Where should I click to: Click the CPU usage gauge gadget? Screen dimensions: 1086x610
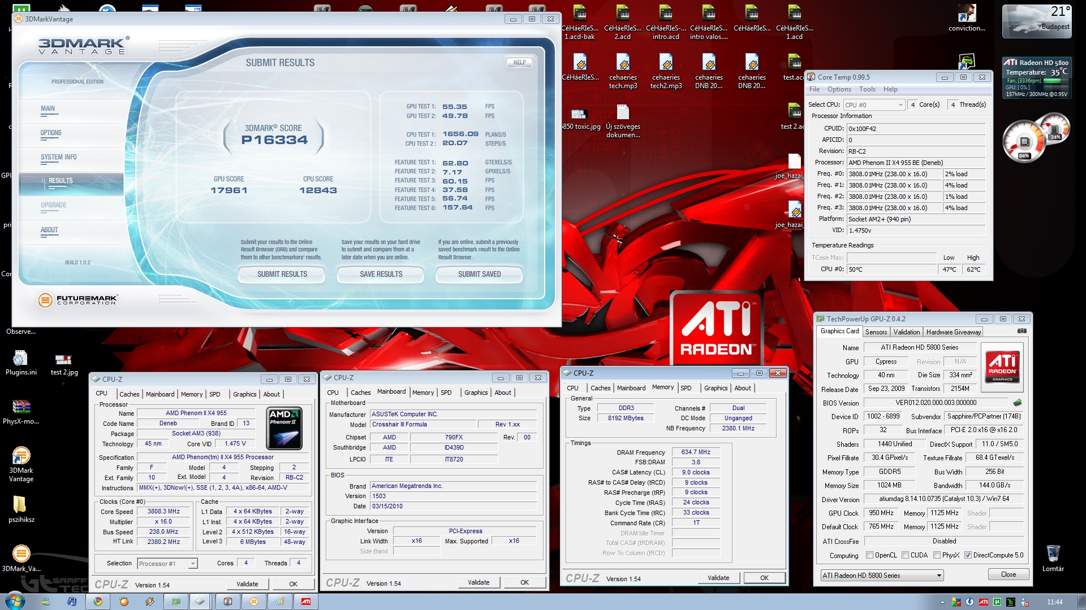click(x=1024, y=141)
